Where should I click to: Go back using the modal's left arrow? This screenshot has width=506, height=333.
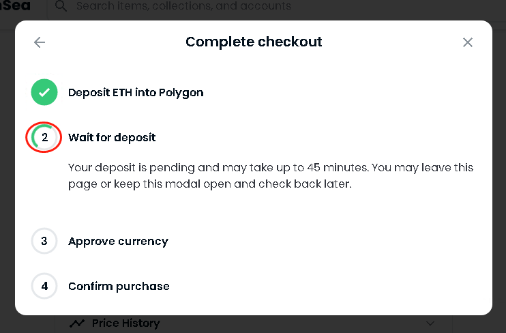pyautogui.click(x=40, y=42)
